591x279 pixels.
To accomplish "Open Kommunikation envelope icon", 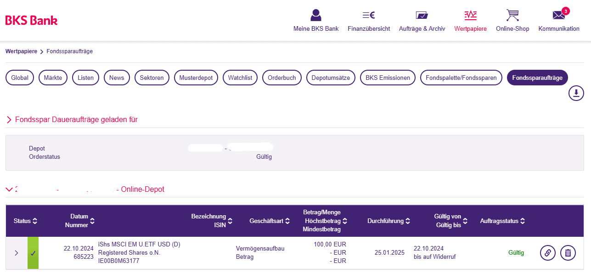I will pyautogui.click(x=558, y=16).
